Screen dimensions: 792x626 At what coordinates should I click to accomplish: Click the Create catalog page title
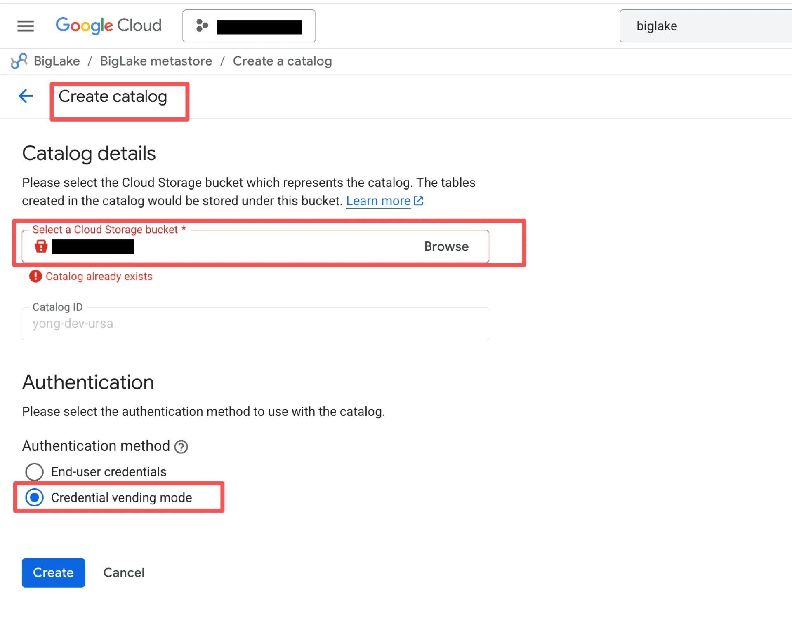point(113,97)
